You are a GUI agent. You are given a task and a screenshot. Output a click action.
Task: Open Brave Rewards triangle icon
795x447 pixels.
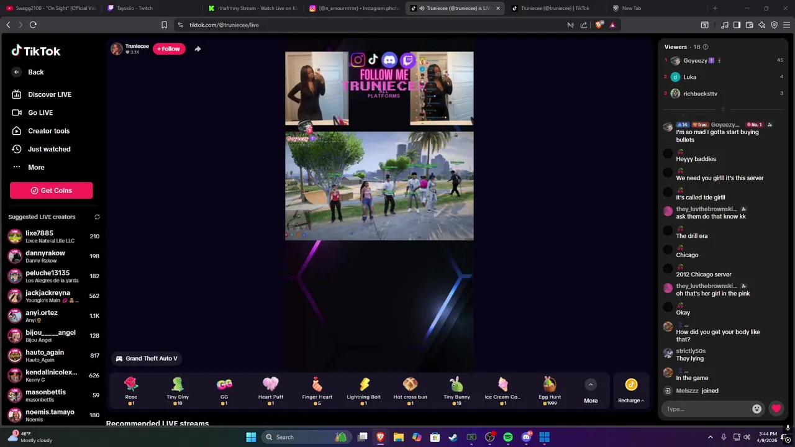click(612, 25)
